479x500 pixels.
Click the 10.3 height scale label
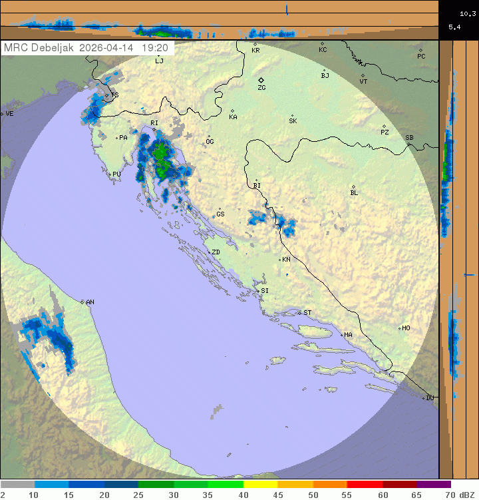point(466,13)
